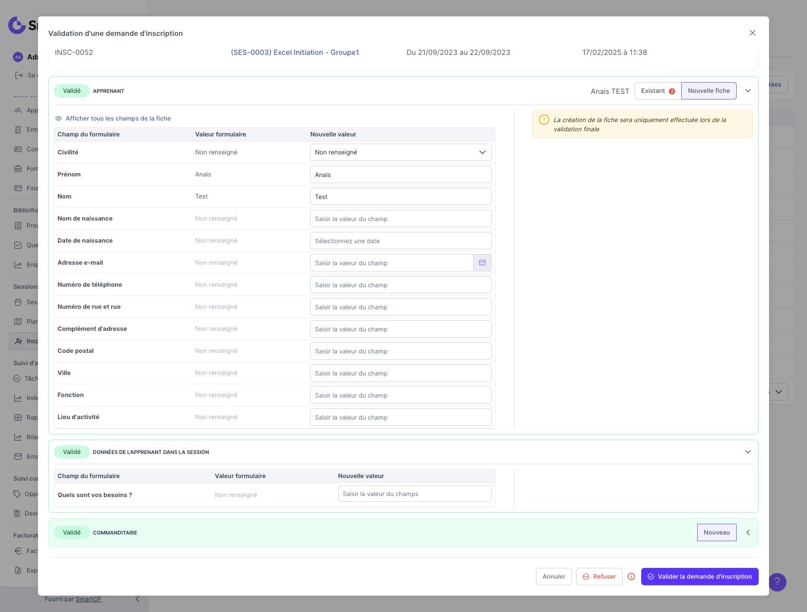Click the timestamp '17/02/2025 à 11:38'
Image resolution: width=807 pixels, height=612 pixels.
[614, 52]
